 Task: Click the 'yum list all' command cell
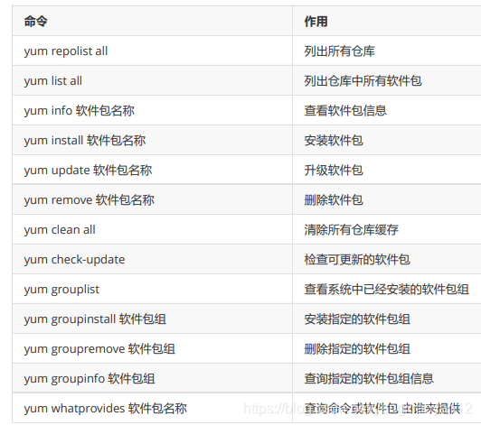click(x=152, y=80)
